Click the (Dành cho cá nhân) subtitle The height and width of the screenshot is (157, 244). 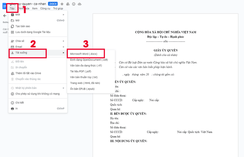[166, 55]
